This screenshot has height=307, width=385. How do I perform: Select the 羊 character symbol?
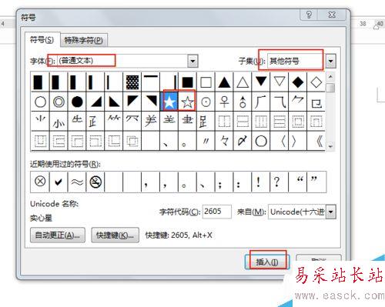[151, 121]
